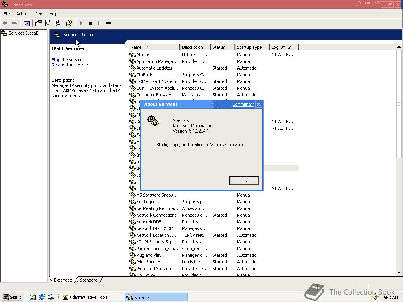Click the Export List toolbar icon
The width and height of the screenshot is (403, 302).
coord(57,23)
